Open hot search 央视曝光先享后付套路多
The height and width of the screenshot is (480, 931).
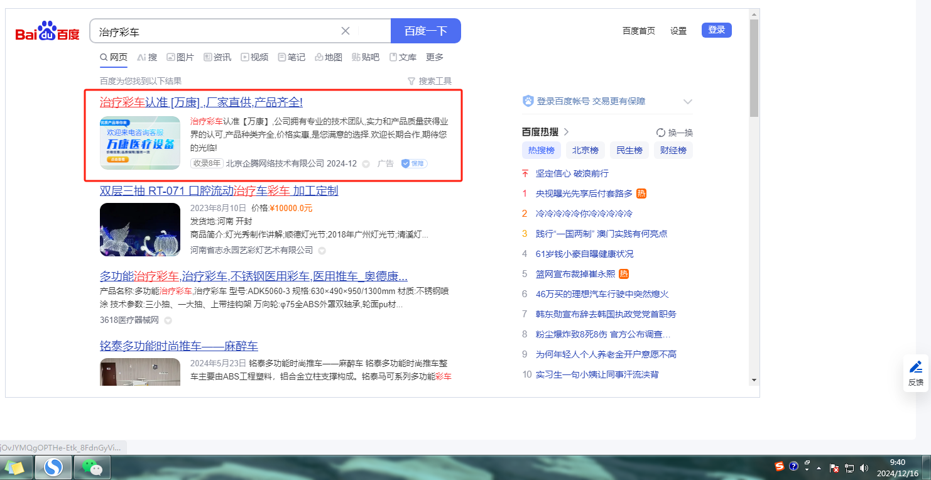[x=584, y=194]
